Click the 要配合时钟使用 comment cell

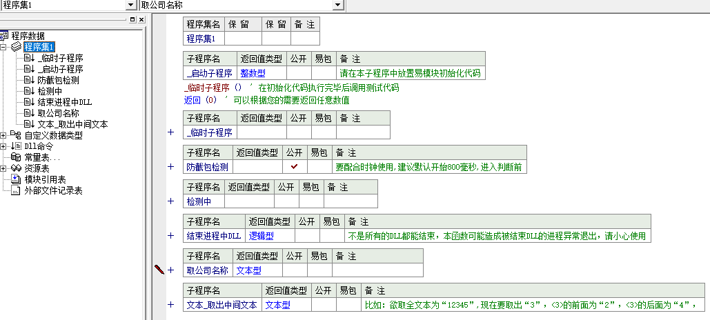[x=429, y=167]
